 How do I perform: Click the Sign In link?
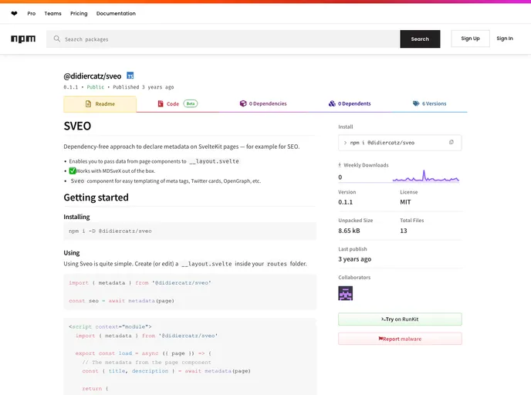505,39
